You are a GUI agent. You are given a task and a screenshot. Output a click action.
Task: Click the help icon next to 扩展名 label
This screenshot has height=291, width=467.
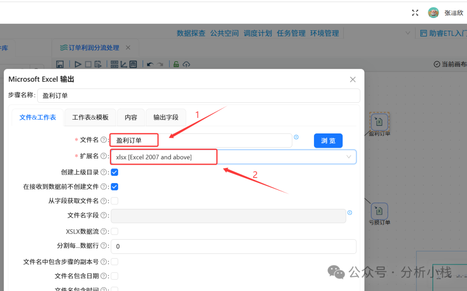(104, 156)
